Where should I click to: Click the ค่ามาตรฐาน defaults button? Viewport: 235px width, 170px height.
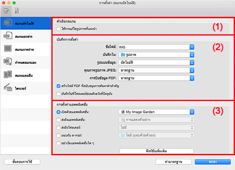click(174, 162)
